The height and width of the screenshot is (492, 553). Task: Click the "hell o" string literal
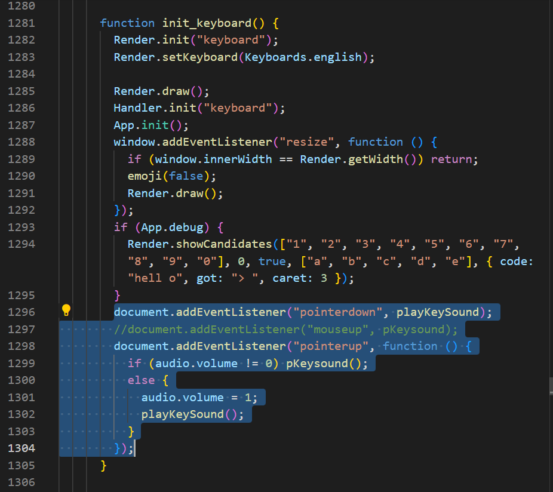155,278
